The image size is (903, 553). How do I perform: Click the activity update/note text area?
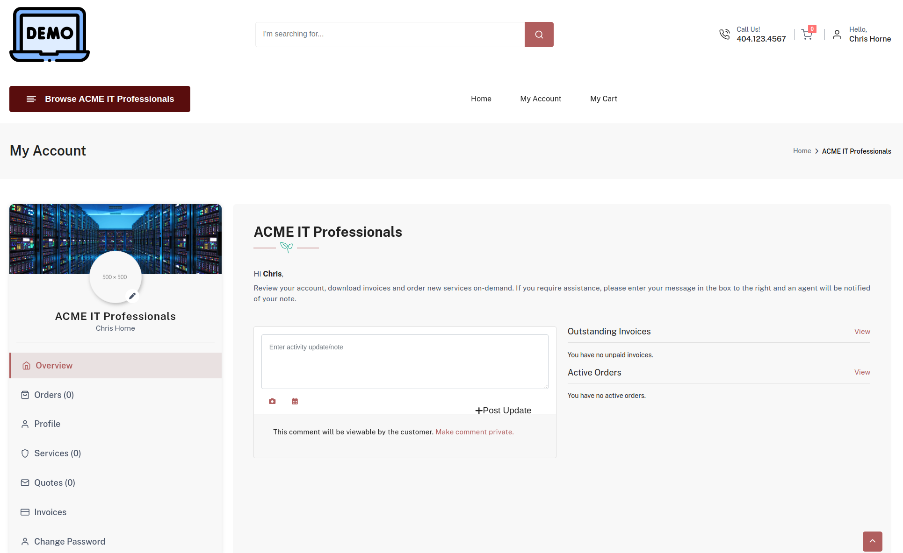click(x=405, y=362)
